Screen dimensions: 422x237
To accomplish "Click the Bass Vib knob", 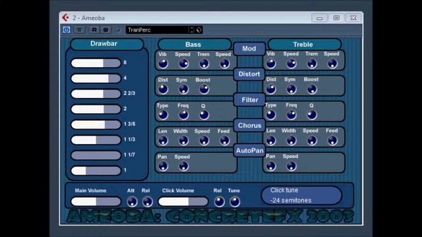I will [x=163, y=64].
